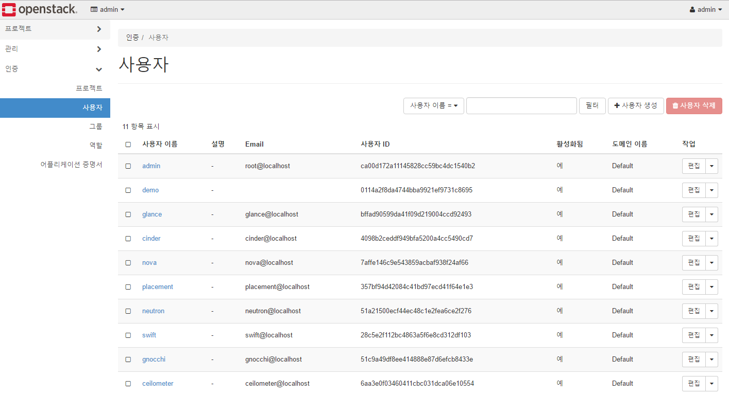The height and width of the screenshot is (395, 729).
Task: Check the box for cinder user
Action: (128, 239)
